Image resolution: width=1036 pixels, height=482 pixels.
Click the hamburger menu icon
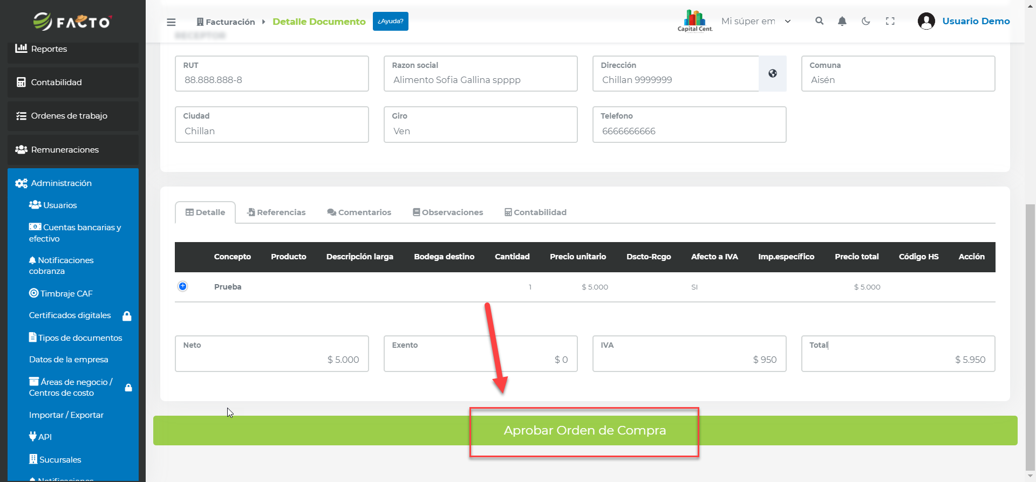pyautogui.click(x=171, y=22)
